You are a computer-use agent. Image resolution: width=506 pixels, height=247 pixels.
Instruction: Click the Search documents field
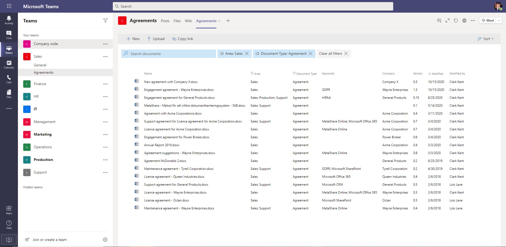tap(169, 54)
